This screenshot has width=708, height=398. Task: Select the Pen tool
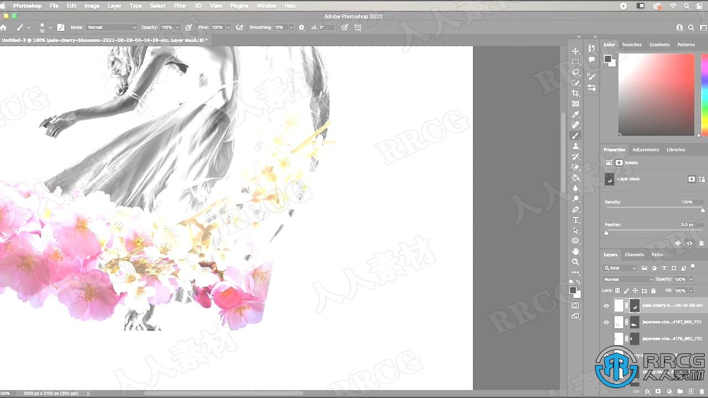pyautogui.click(x=575, y=210)
